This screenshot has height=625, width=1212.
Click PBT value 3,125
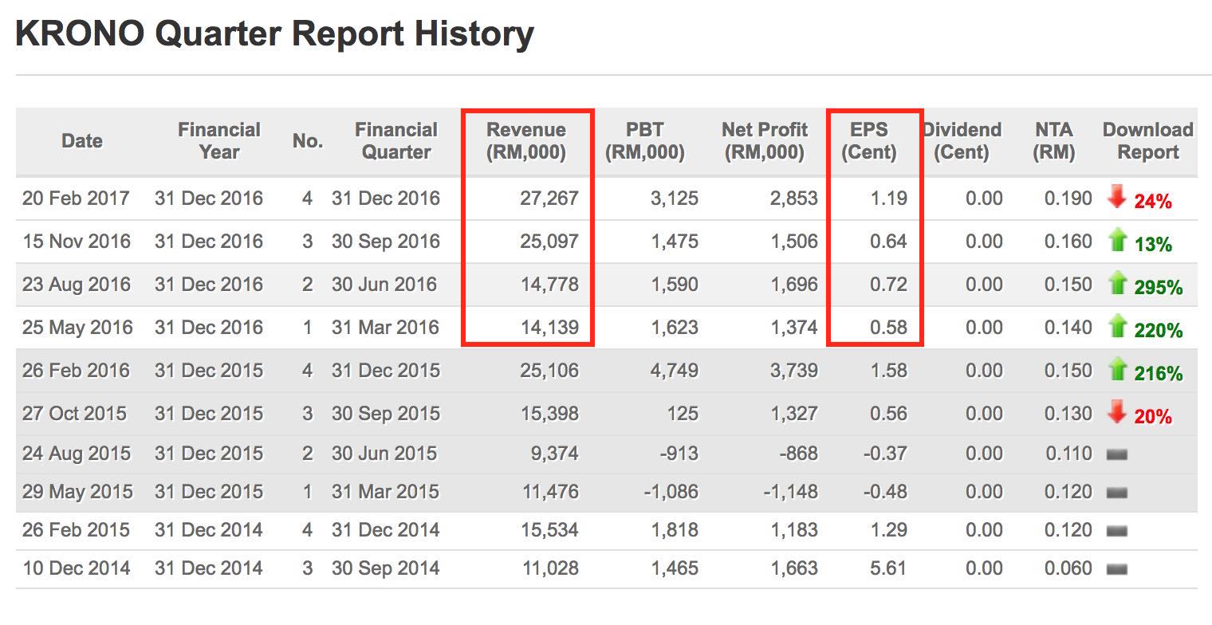[x=675, y=199]
